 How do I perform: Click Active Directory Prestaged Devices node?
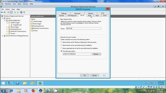17,36
